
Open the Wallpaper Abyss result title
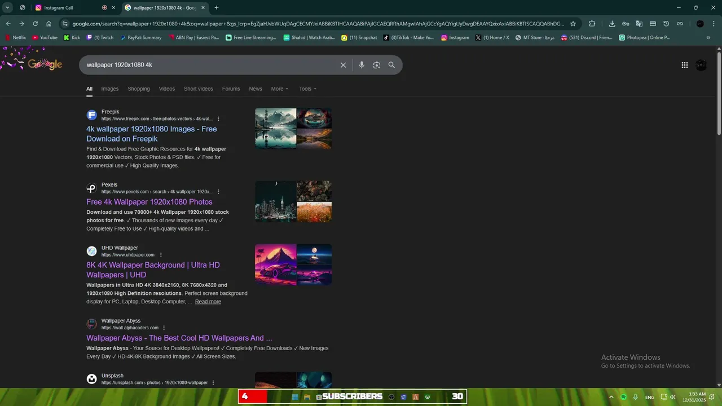(x=179, y=338)
